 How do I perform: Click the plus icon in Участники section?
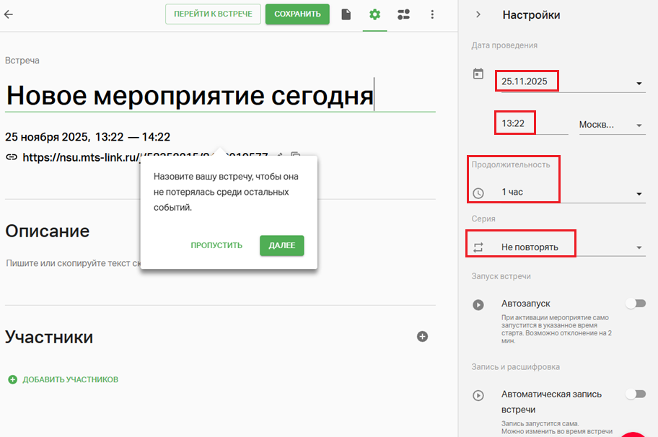pyautogui.click(x=423, y=336)
